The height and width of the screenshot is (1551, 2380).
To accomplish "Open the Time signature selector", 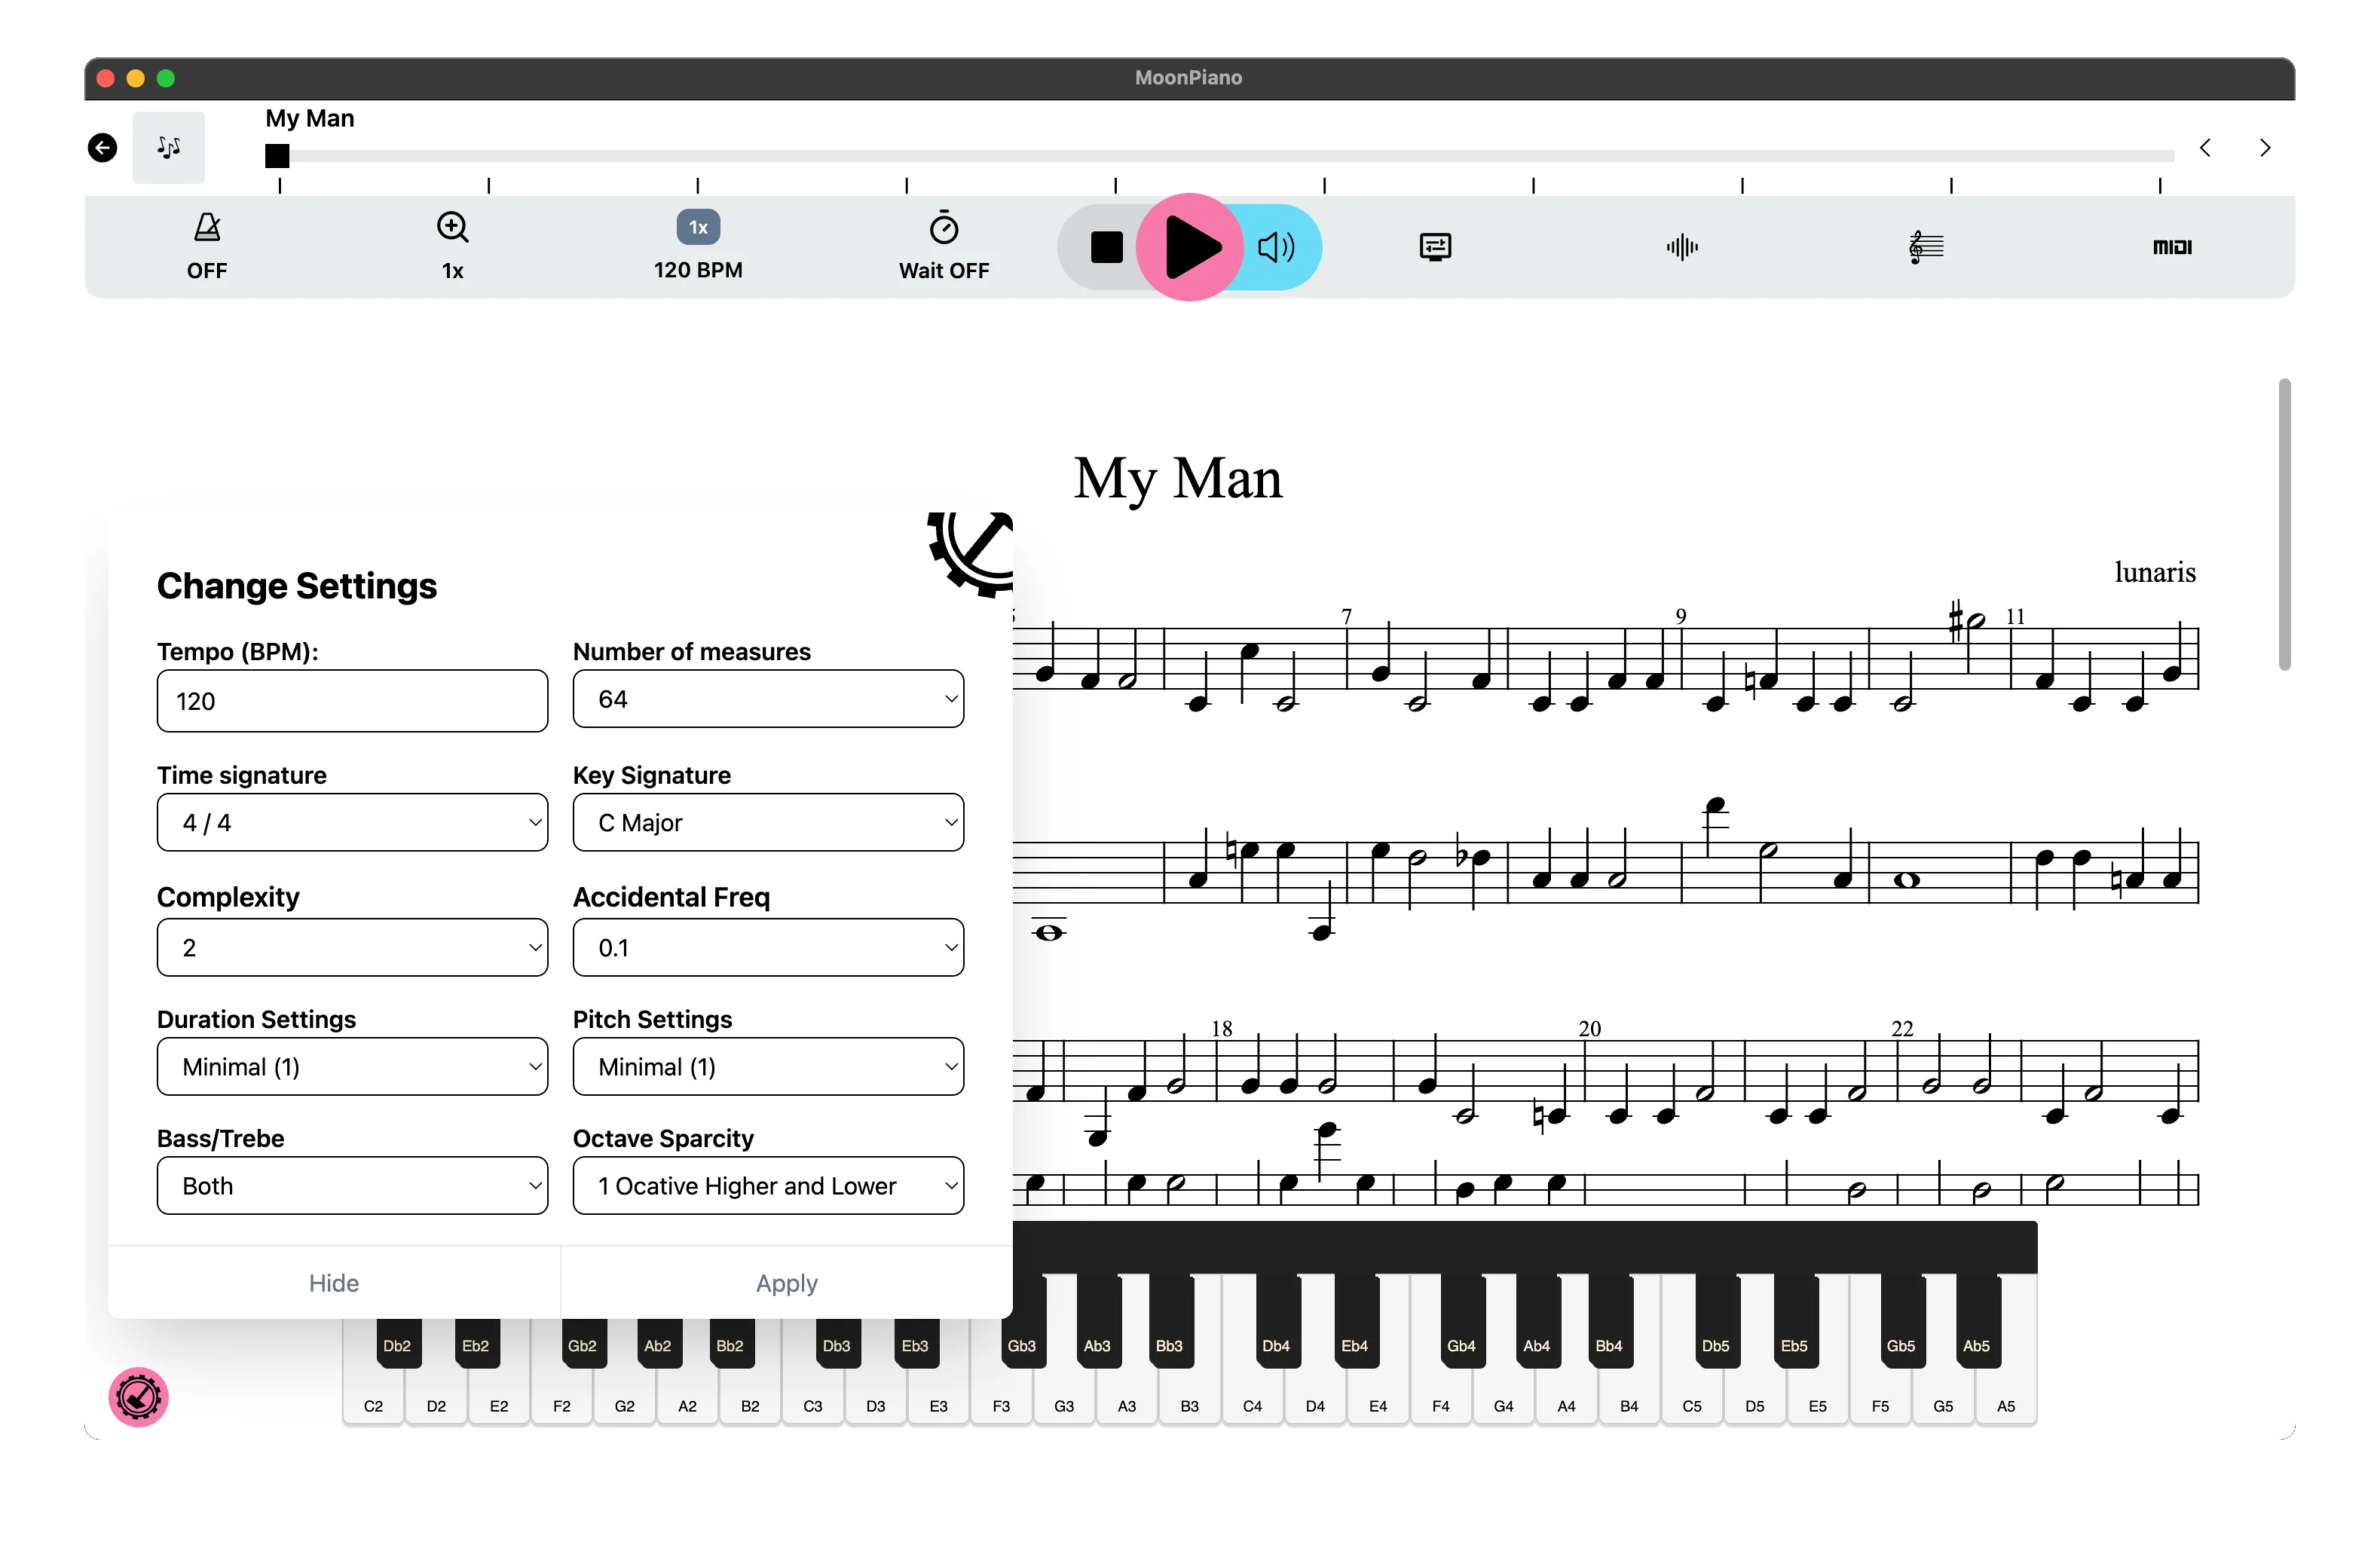I will [x=352, y=822].
